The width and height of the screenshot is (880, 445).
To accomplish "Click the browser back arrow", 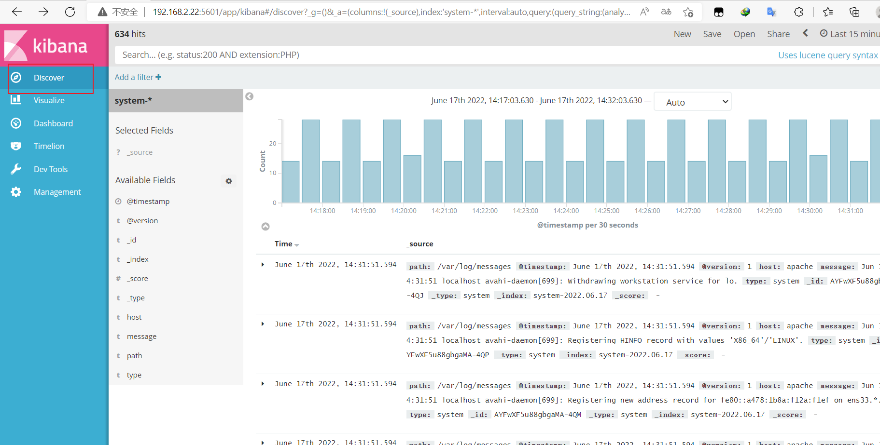I will coord(17,12).
